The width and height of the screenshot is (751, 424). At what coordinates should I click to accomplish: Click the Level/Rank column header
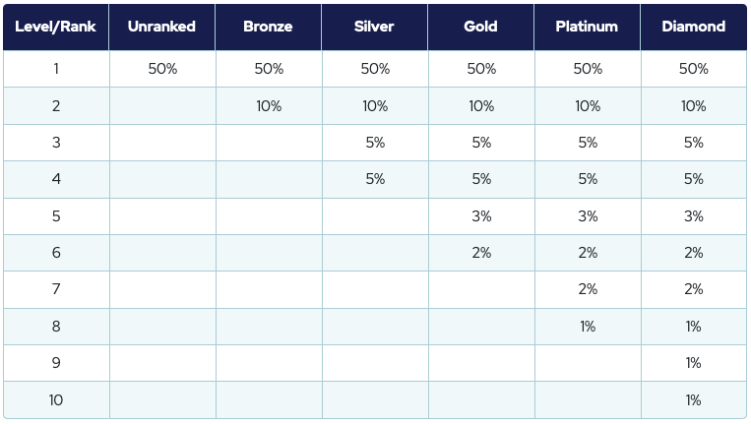[56, 27]
